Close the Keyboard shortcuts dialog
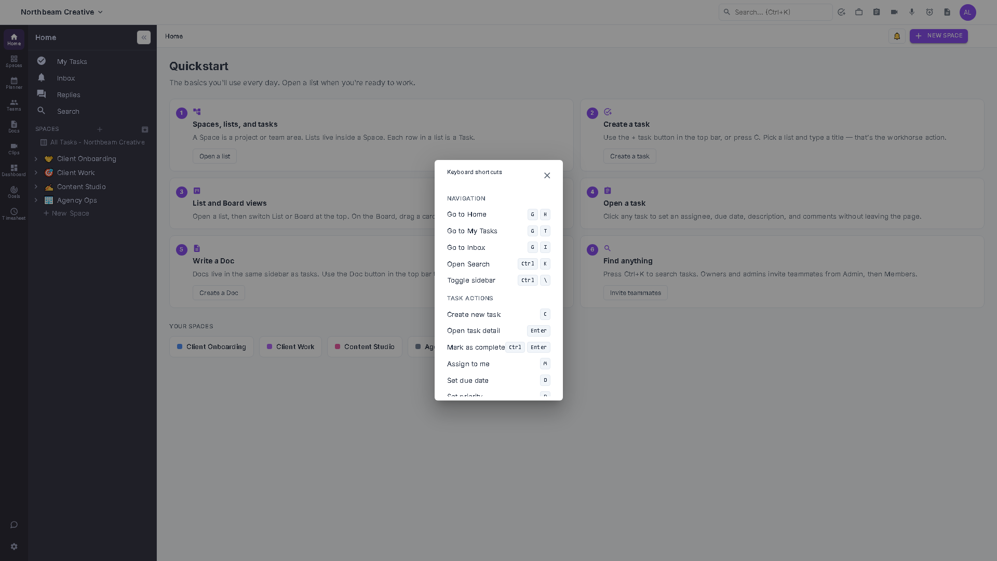This screenshot has height=561, width=997. coord(547,176)
